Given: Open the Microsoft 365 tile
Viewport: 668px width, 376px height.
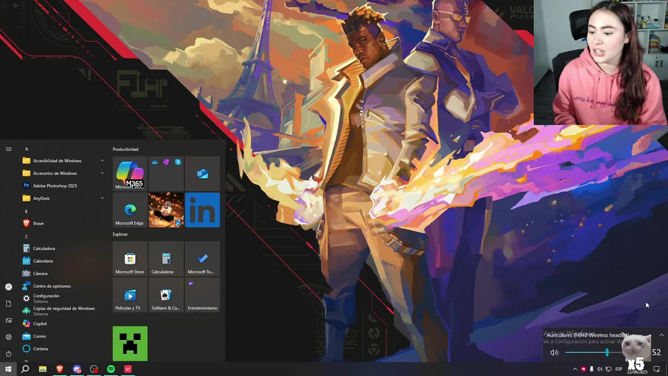Looking at the screenshot, I should 130,174.
